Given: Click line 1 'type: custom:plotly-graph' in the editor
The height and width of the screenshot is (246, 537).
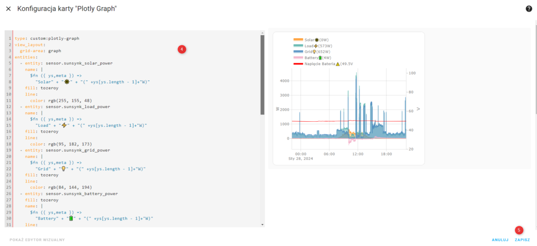Looking at the screenshot, I should 47,38.
